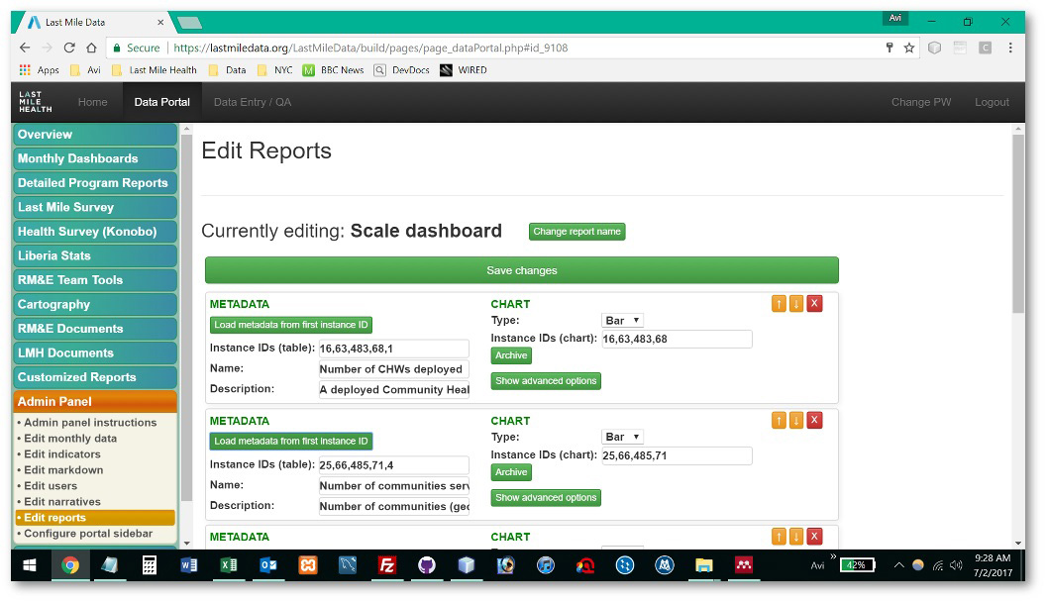Image resolution: width=1046 pixels, height=602 pixels.
Task: Click first Instance IDs (table) field
Action: coord(393,349)
